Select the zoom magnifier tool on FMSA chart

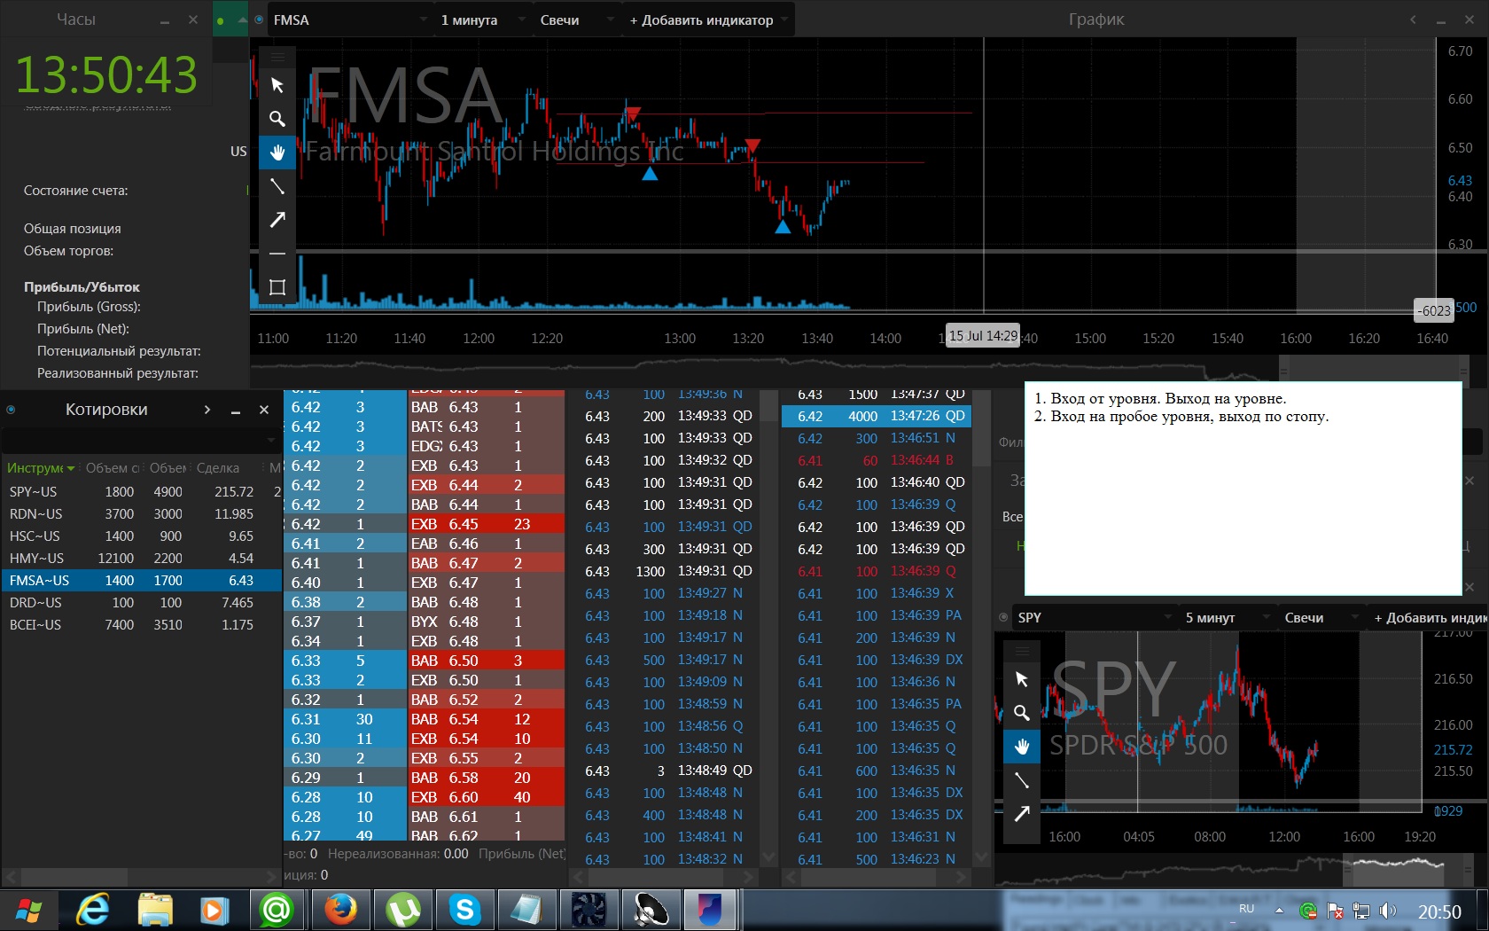pyautogui.click(x=277, y=119)
